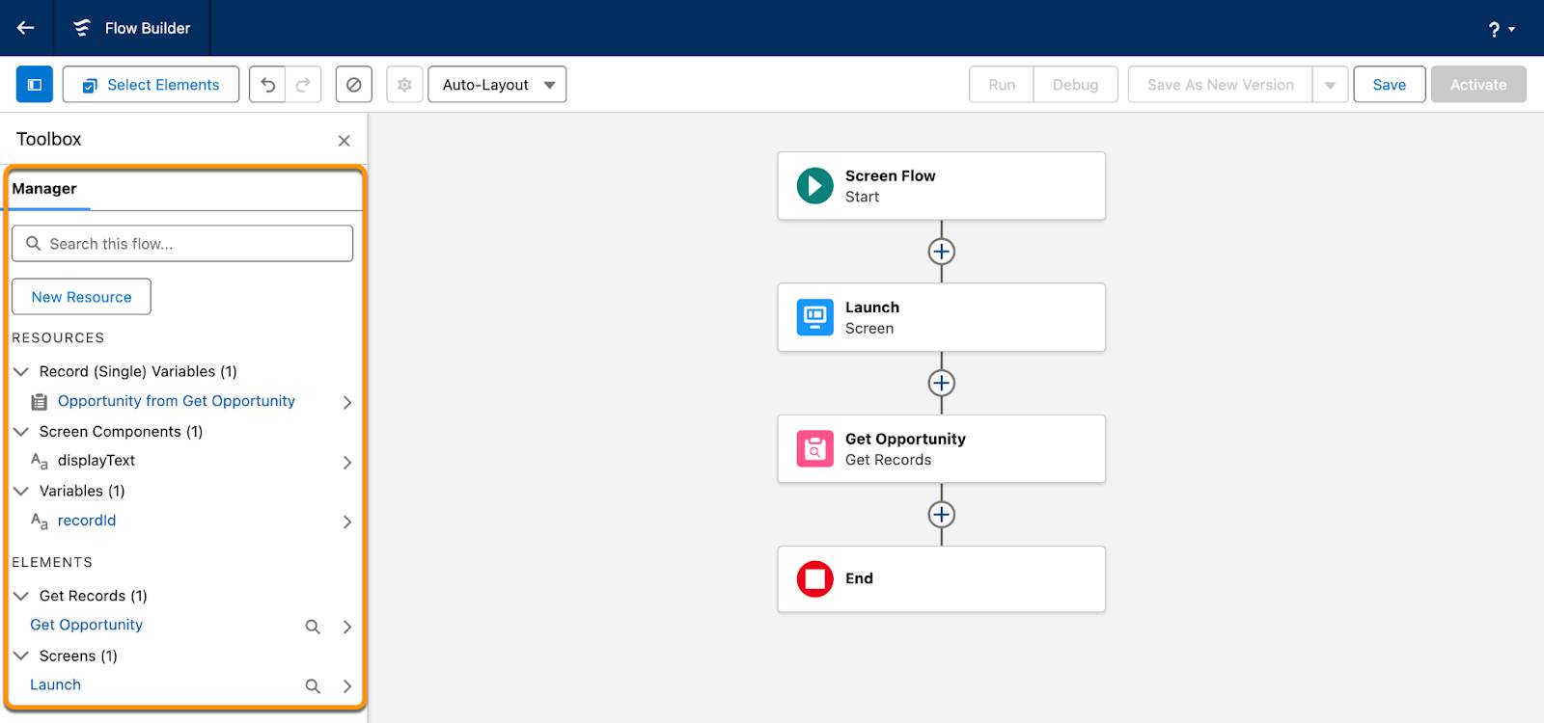Viewport: 1544px width, 723px height.
Task: Undo the last action
Action: (x=267, y=85)
